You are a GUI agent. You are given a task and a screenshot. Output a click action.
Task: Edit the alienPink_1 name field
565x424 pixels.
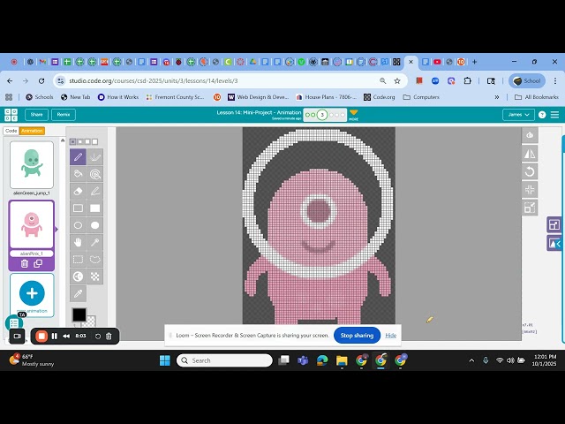32,254
